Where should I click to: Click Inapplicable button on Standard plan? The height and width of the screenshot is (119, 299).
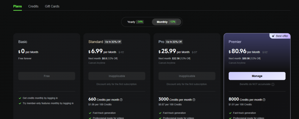[x=117, y=76]
